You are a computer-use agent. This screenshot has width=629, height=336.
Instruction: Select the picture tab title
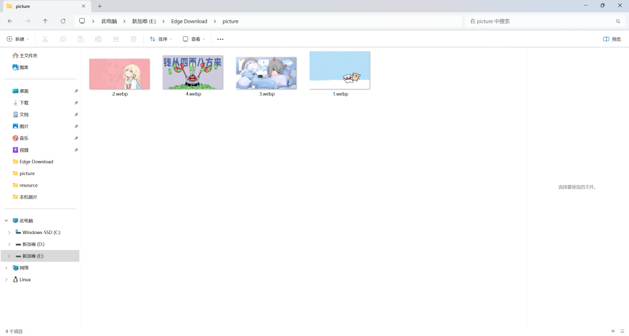(x=23, y=6)
